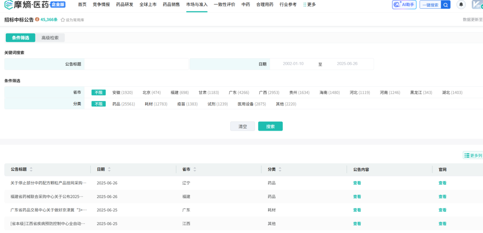
Task: Open the notification bell
Action: tap(461, 5)
